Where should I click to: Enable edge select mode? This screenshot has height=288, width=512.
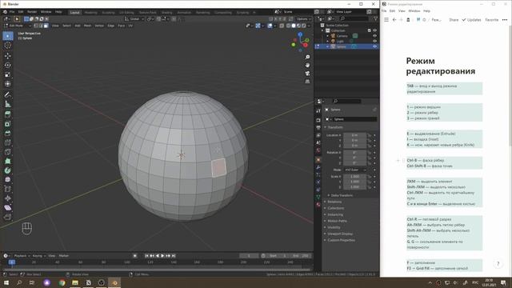pyautogui.click(x=41, y=26)
